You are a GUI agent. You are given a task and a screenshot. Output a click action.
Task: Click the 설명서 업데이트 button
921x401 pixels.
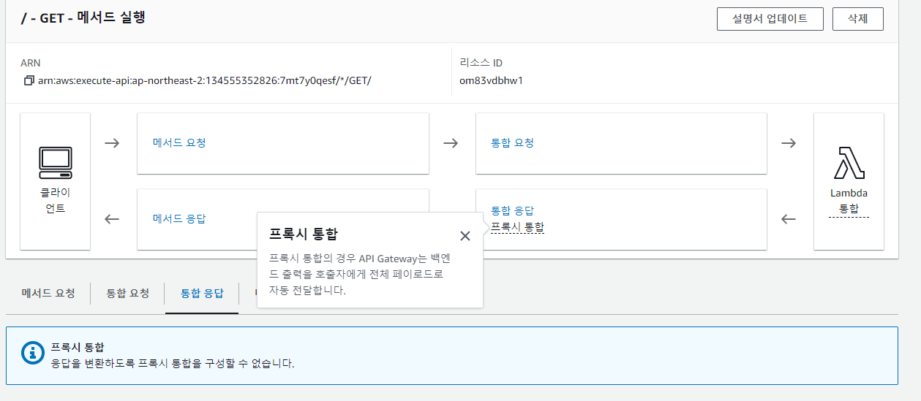[x=770, y=19]
